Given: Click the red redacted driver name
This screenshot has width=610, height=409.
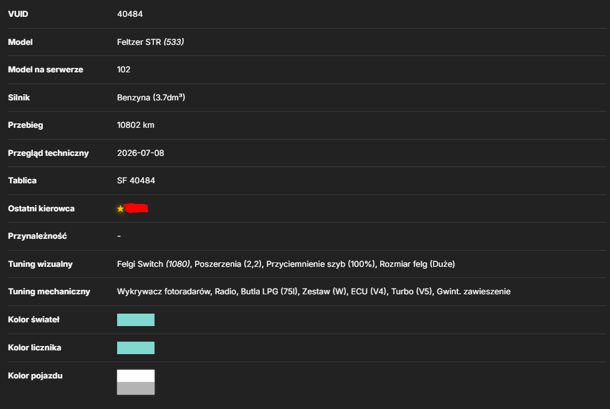Looking at the screenshot, I should coord(136,208).
